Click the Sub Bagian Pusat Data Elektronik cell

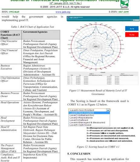pos(41,134)
